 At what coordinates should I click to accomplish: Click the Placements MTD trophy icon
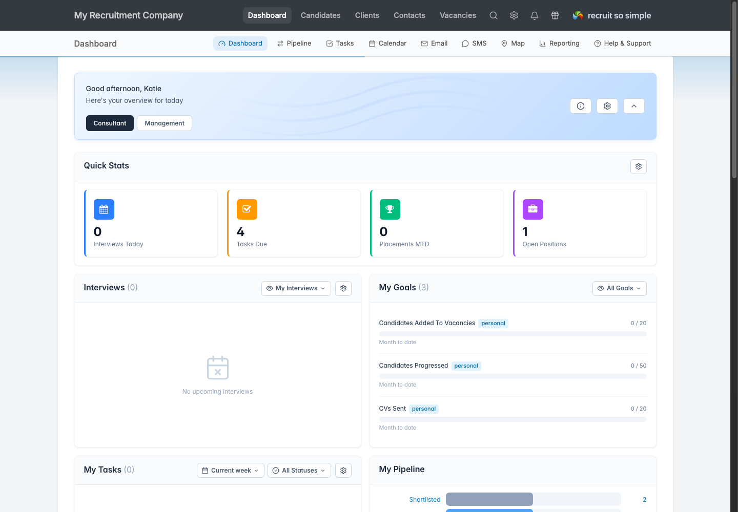tap(390, 209)
